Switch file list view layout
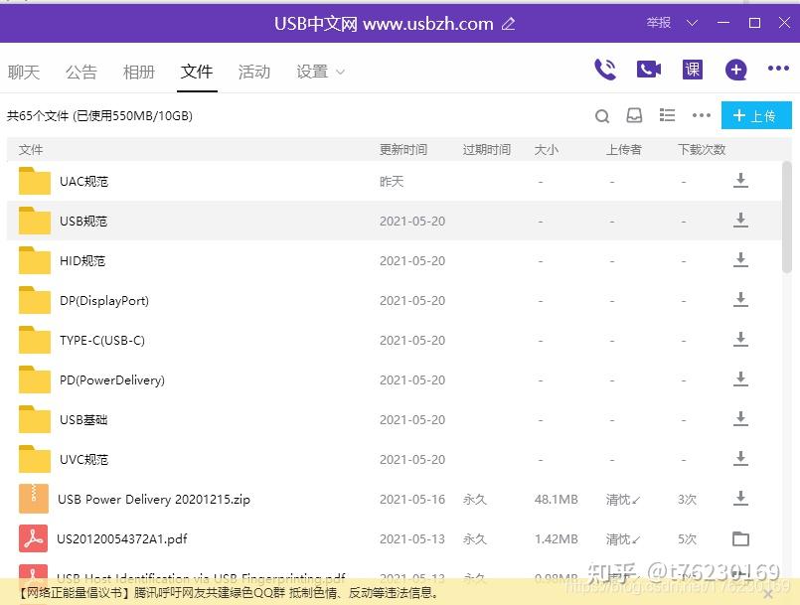The image size is (800, 605). pyautogui.click(x=667, y=115)
